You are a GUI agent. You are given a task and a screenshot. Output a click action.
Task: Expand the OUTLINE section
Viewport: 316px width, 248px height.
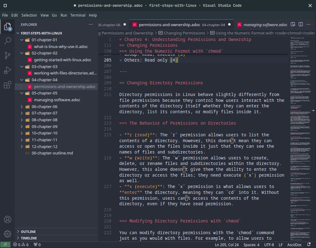57,232
